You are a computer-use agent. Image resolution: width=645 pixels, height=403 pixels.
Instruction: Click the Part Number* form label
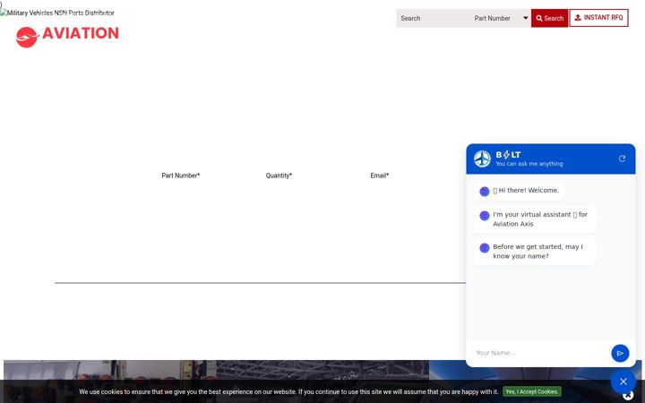pyautogui.click(x=181, y=176)
